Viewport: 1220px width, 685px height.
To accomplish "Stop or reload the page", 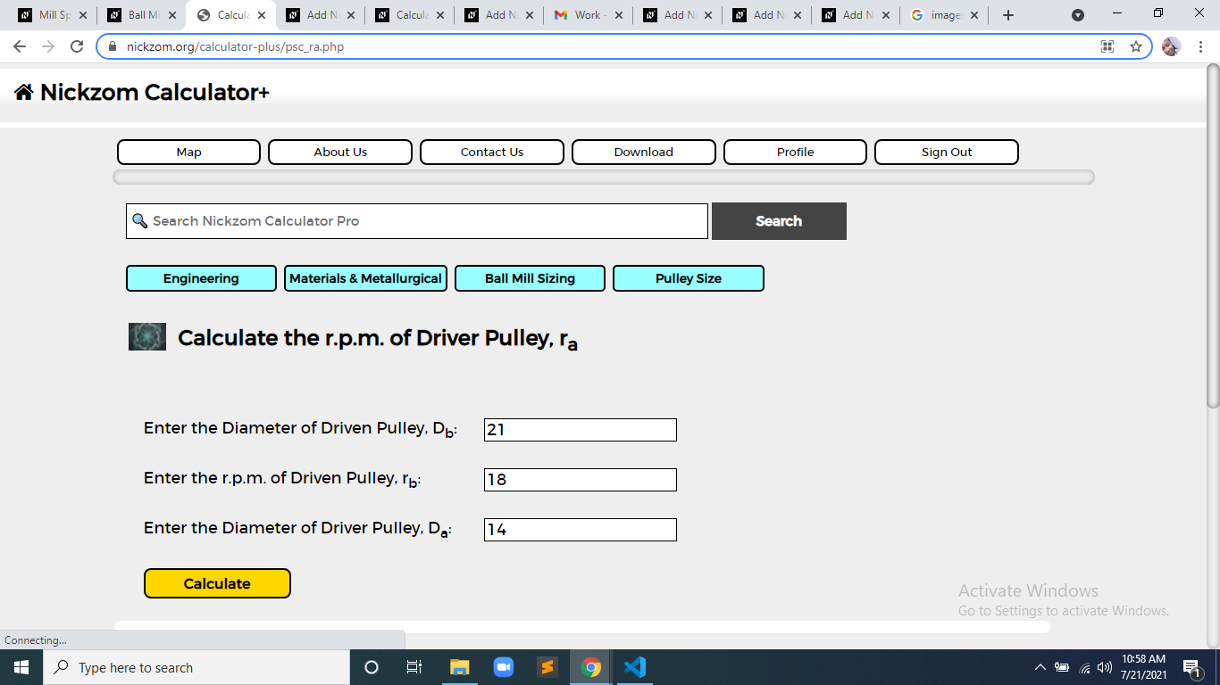I will [77, 46].
